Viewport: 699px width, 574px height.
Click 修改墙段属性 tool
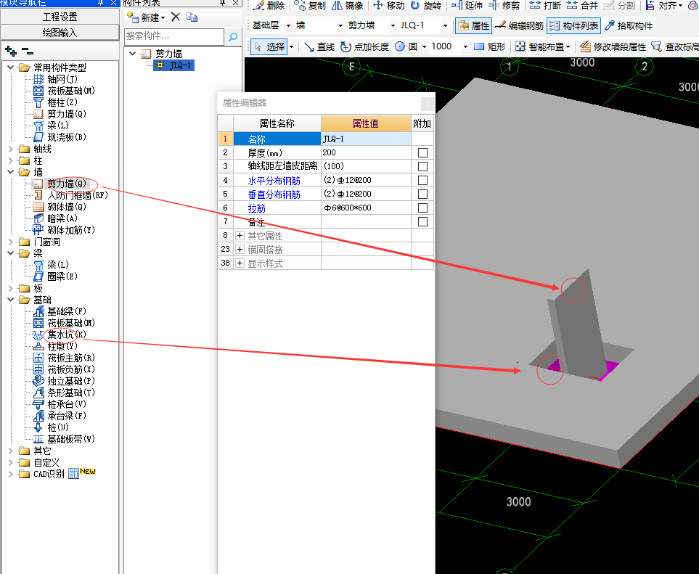point(613,46)
